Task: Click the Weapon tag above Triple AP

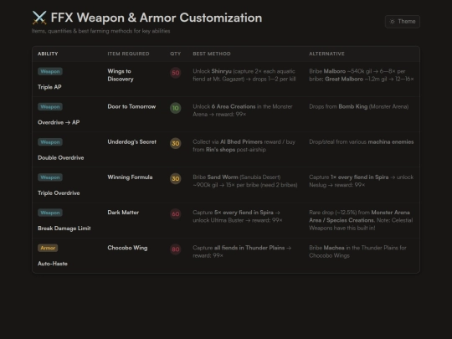Action: [50, 71]
